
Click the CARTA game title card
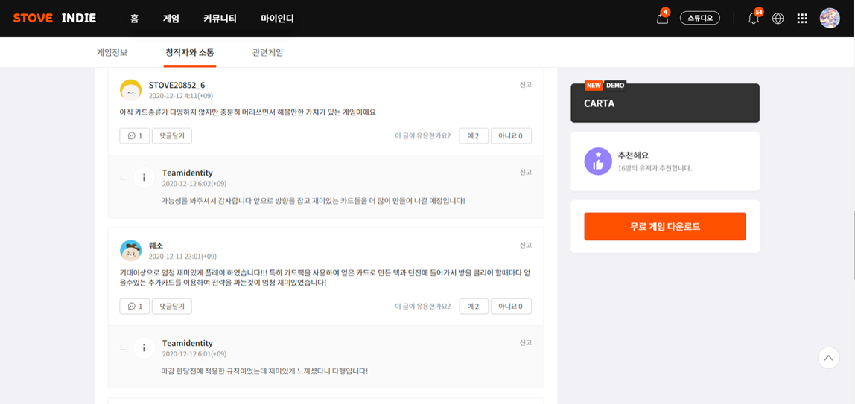[x=664, y=103]
